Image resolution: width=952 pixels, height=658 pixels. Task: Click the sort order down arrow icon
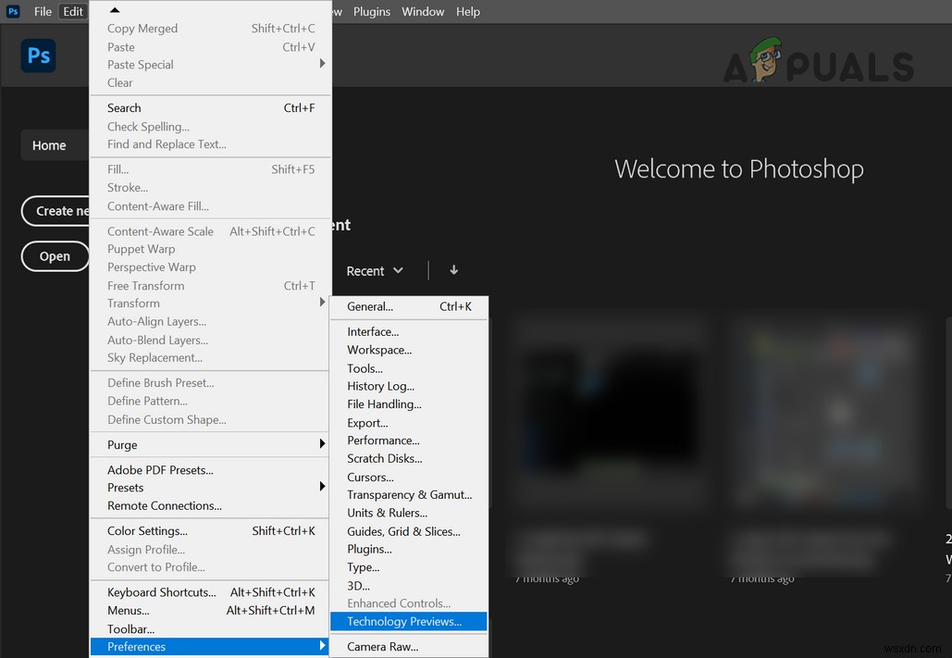pyautogui.click(x=453, y=270)
